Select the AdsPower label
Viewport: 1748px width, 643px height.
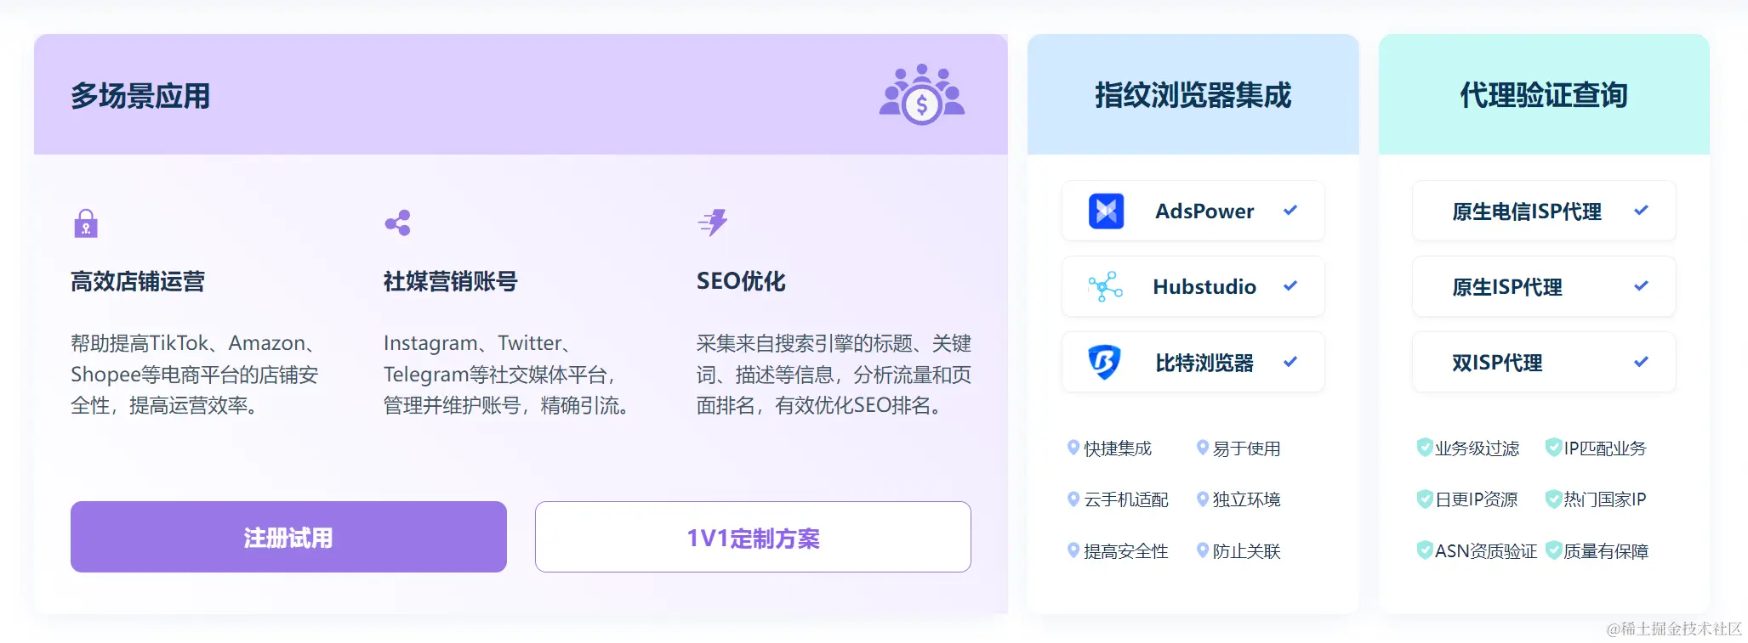point(1204,211)
